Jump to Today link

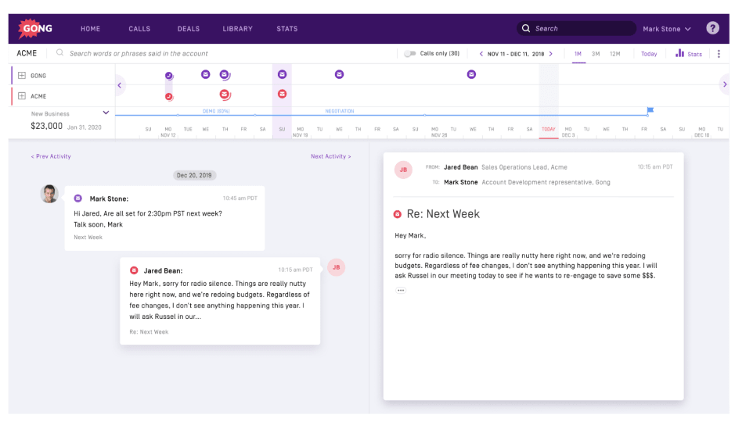(649, 54)
